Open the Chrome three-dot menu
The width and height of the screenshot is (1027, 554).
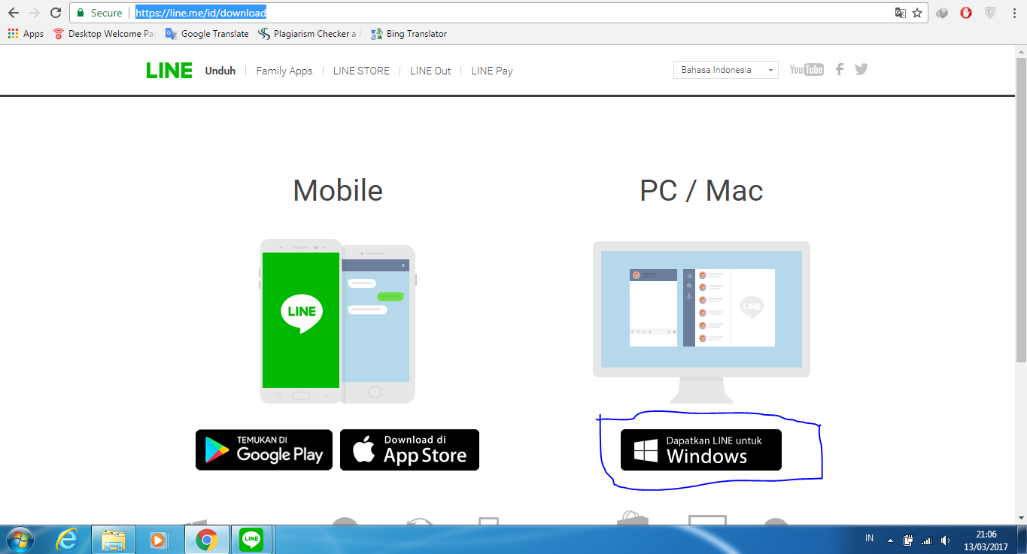(1015, 13)
